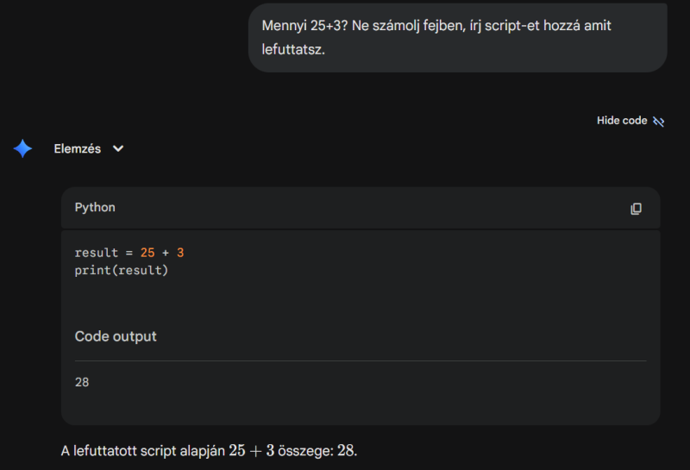This screenshot has height=470, width=690.
Task: Toggle the Hide code button text
Action: click(x=621, y=121)
